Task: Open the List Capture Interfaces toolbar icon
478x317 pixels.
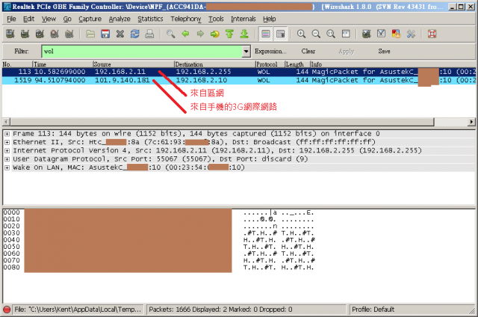Action: 10,34
